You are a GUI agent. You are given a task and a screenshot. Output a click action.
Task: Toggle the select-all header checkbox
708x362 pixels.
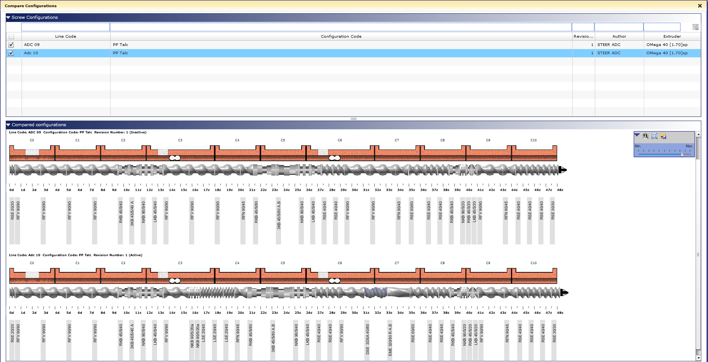(x=11, y=37)
